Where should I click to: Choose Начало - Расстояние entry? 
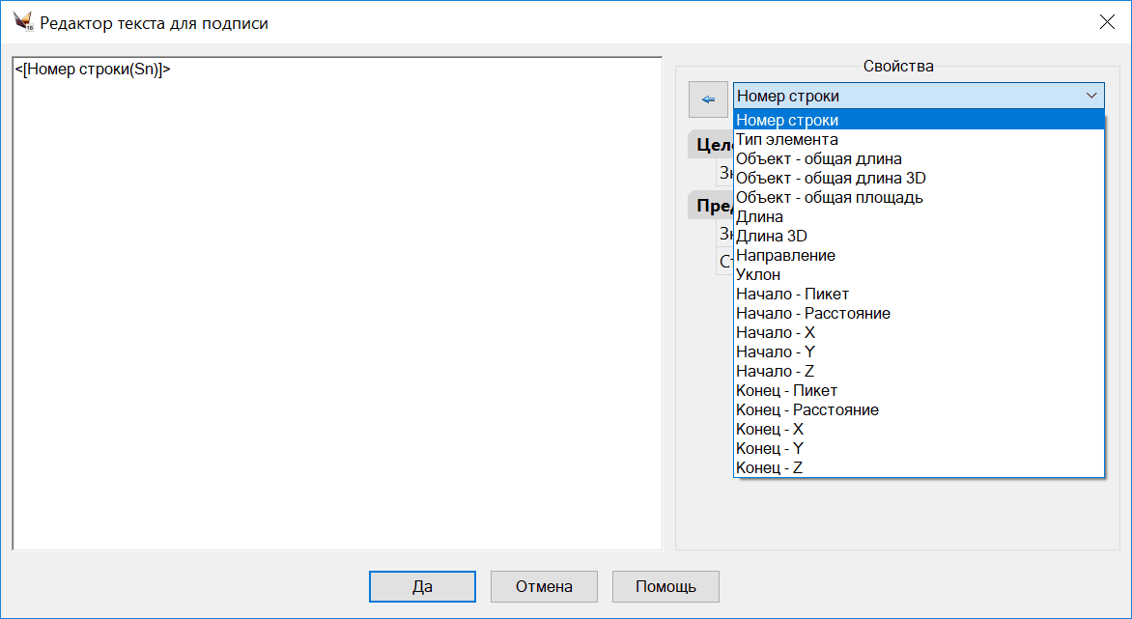point(812,314)
